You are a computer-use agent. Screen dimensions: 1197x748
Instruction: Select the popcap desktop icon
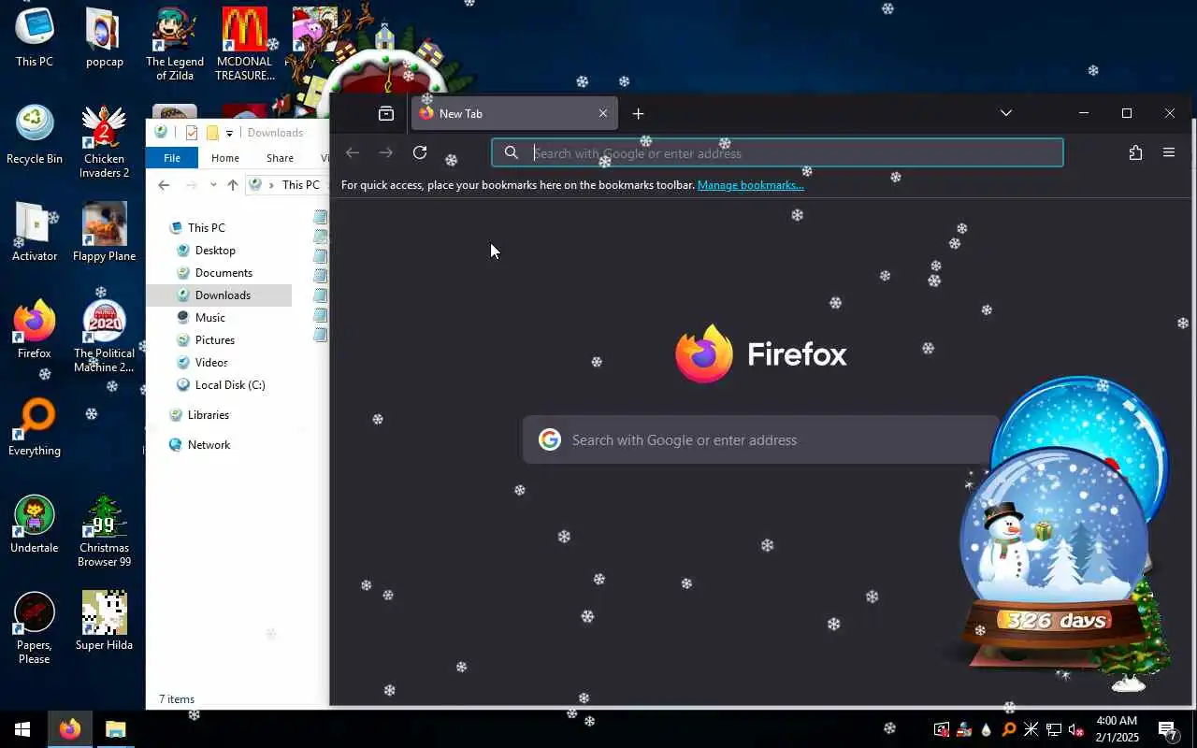105,37
